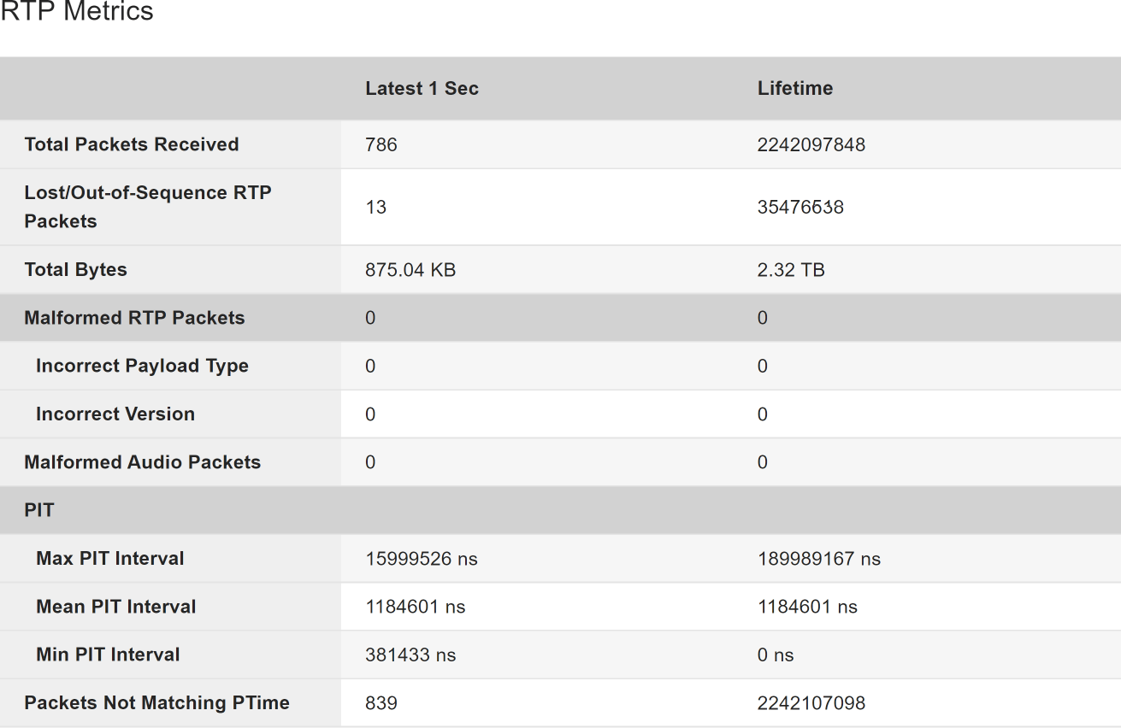This screenshot has height=728, width=1121.
Task: Click the Min PIT Interval value 381433 ns
Action: click(410, 655)
